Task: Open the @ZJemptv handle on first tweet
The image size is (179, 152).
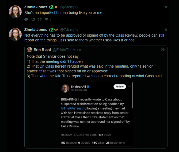Action: click(x=68, y=7)
